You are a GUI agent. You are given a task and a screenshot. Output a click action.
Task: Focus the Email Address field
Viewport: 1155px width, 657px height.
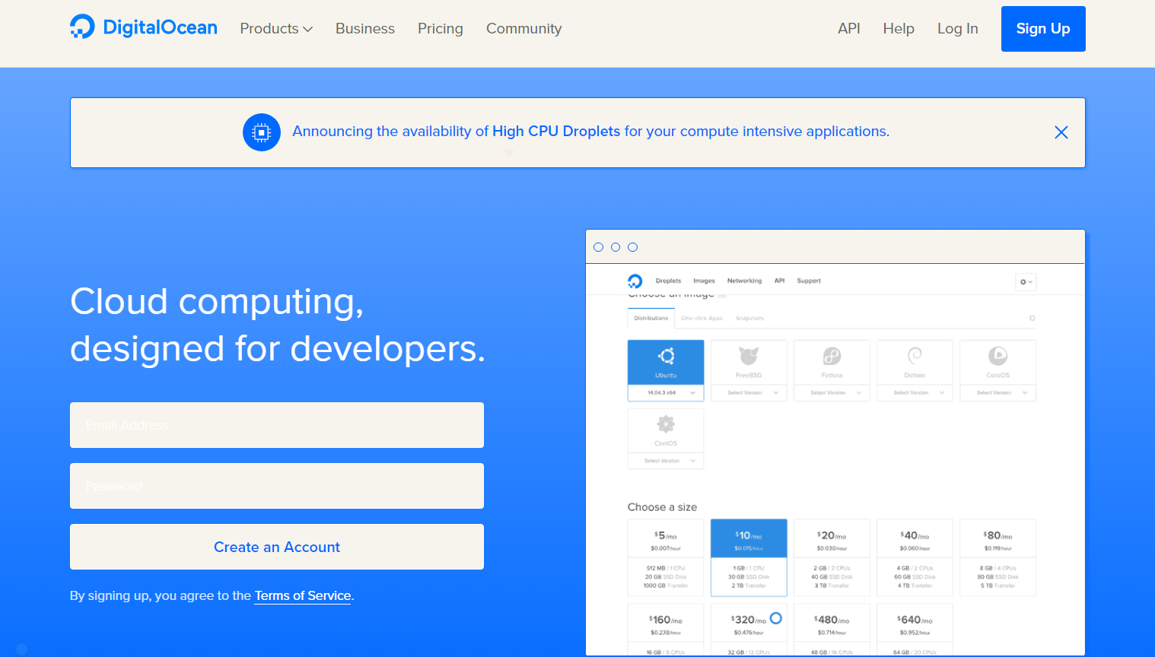coord(277,425)
